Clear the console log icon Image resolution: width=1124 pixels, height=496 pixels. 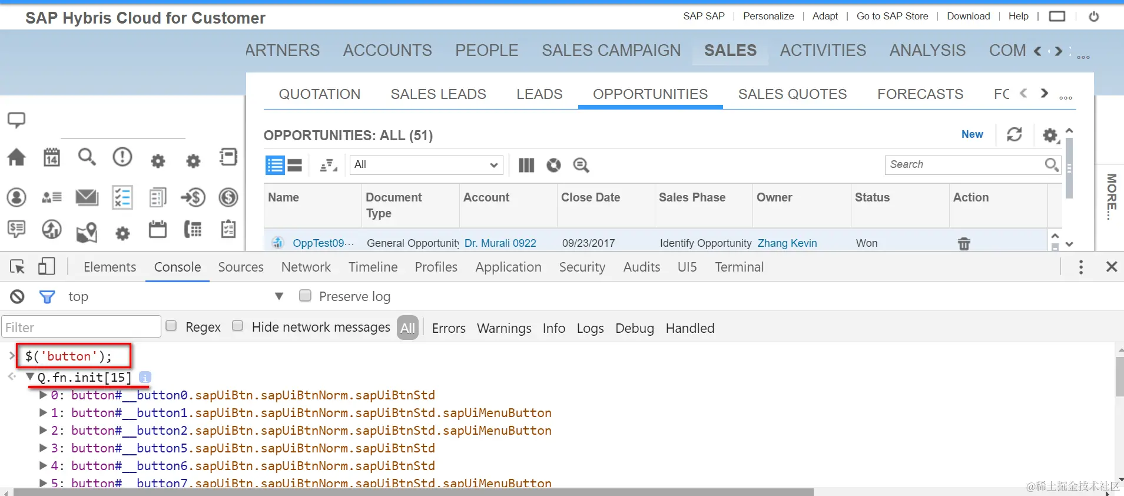point(18,296)
